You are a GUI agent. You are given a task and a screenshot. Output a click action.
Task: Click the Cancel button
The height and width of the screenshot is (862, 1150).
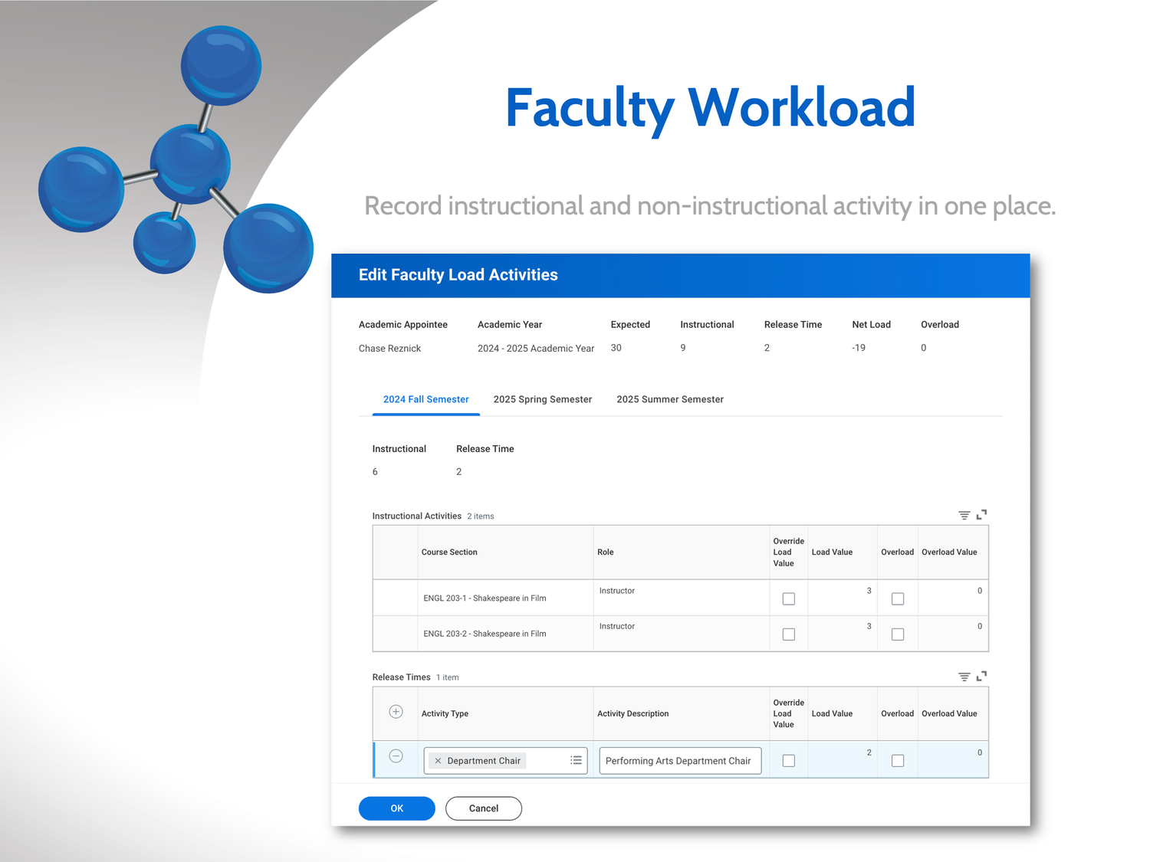(483, 808)
